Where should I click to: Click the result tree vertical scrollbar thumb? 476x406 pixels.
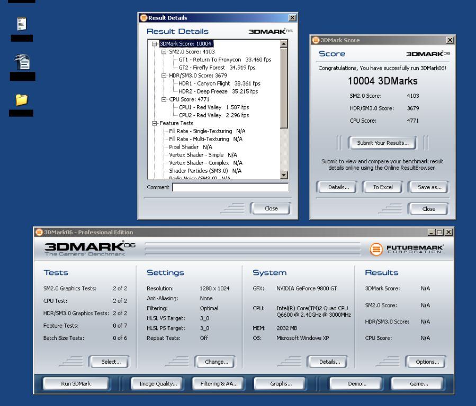(284, 88)
